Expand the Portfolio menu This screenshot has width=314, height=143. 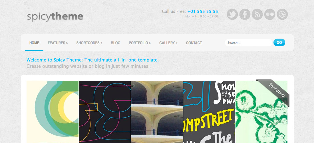140,43
